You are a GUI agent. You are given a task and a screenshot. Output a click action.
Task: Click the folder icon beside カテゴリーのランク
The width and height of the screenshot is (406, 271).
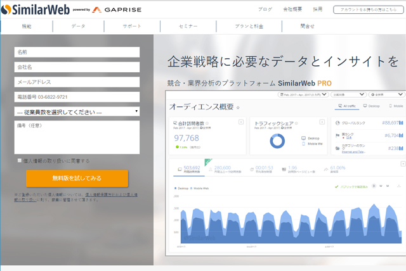coord(337,148)
